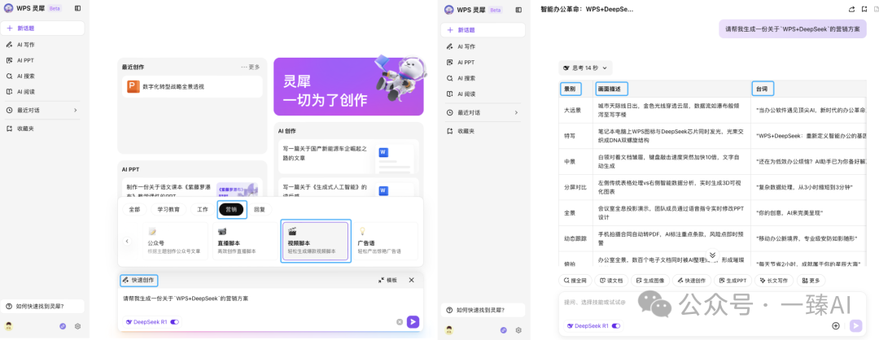Click the 搜全网 web search chip
The width and height of the screenshot is (879, 340).
pyautogui.click(x=574, y=281)
